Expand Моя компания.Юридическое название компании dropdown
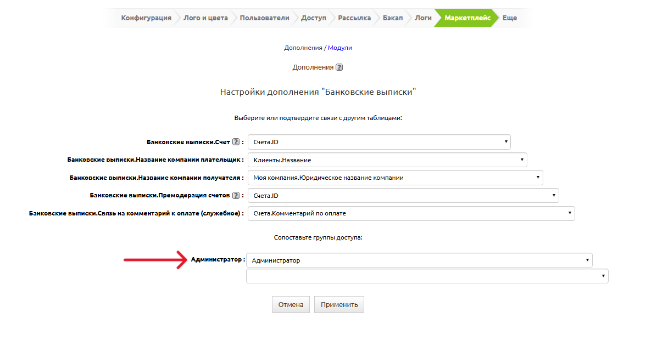 [x=395, y=178]
